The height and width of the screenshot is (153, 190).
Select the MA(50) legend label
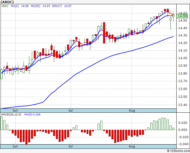[x=35, y=6]
